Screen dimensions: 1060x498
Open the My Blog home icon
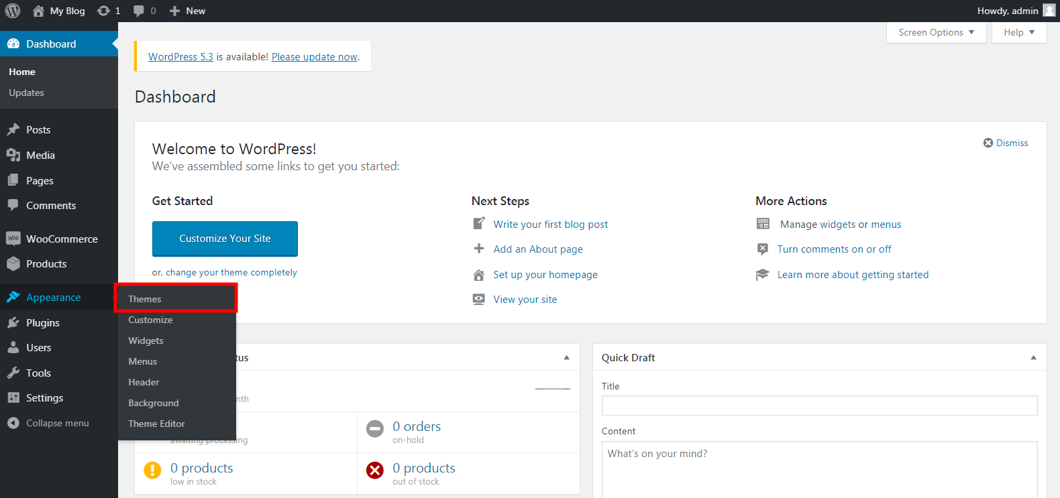[x=38, y=11]
